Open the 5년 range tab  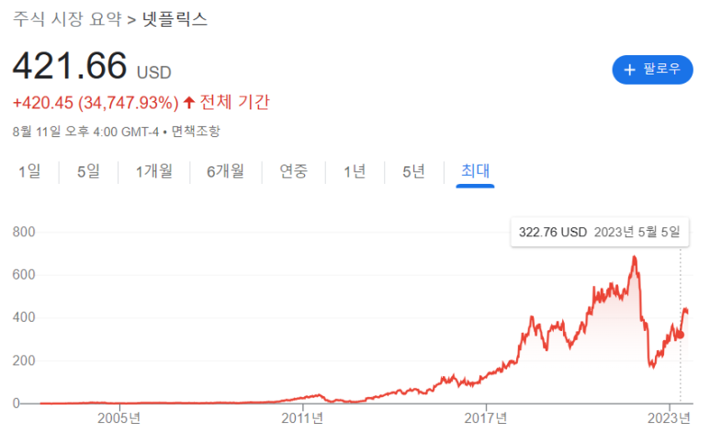(414, 171)
